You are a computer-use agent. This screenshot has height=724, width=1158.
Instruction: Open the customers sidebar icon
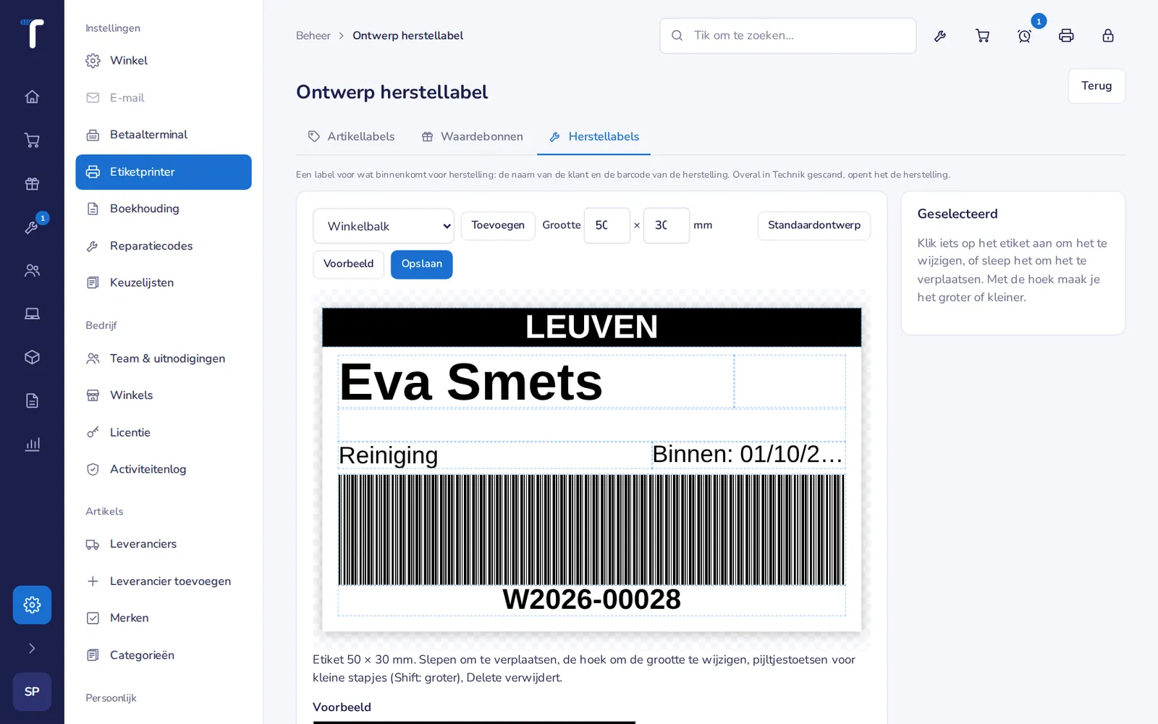pos(32,270)
